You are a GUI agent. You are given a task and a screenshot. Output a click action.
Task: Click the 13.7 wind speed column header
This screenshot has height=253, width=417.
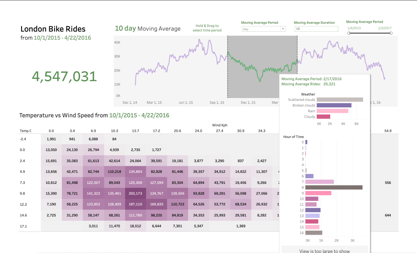pos(135,131)
